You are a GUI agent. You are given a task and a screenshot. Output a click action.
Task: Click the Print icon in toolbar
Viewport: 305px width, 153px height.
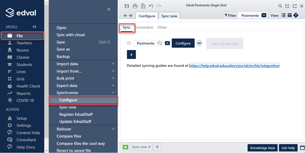tap(135, 6)
